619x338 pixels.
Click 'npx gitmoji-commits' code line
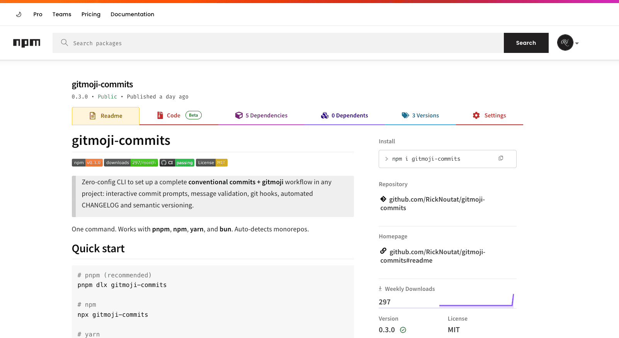pos(113,315)
